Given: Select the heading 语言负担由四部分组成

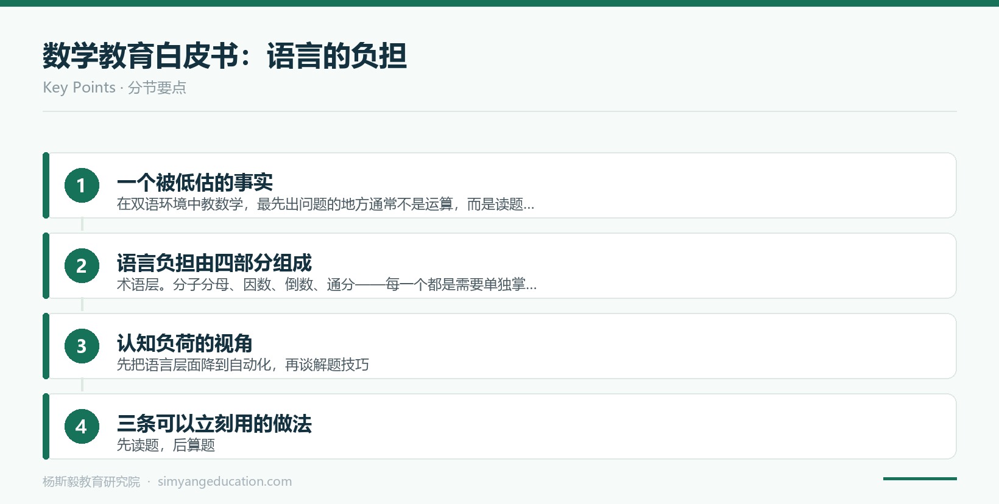Looking at the screenshot, I should (214, 262).
